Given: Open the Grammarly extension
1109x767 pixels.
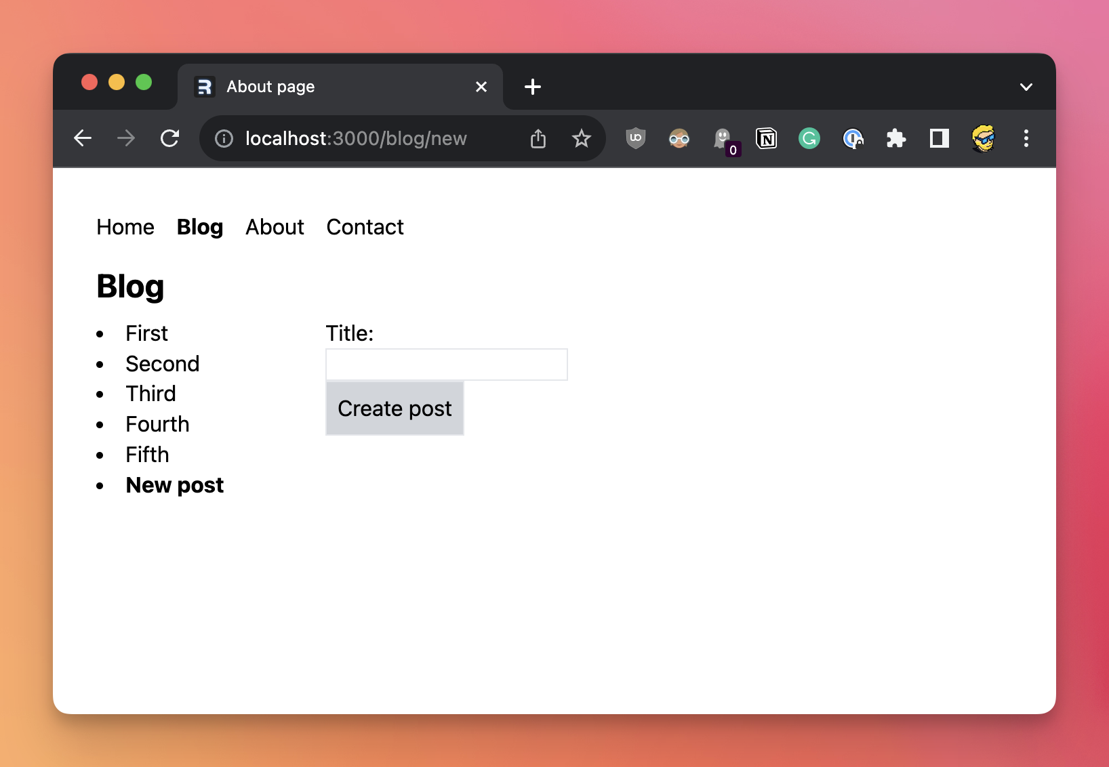Looking at the screenshot, I should coord(809,139).
